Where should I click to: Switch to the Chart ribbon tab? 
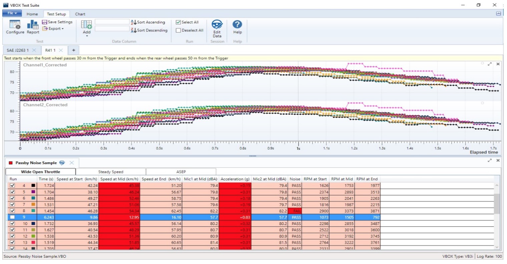coord(80,14)
